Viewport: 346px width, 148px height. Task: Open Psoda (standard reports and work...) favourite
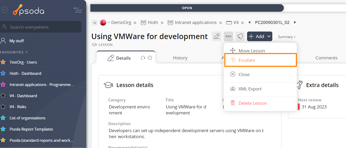41,140
